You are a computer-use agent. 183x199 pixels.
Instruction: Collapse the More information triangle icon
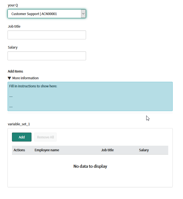pos(9,78)
